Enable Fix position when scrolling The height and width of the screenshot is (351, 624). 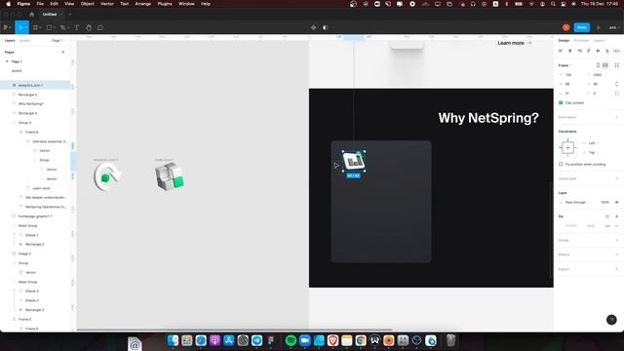pos(561,164)
